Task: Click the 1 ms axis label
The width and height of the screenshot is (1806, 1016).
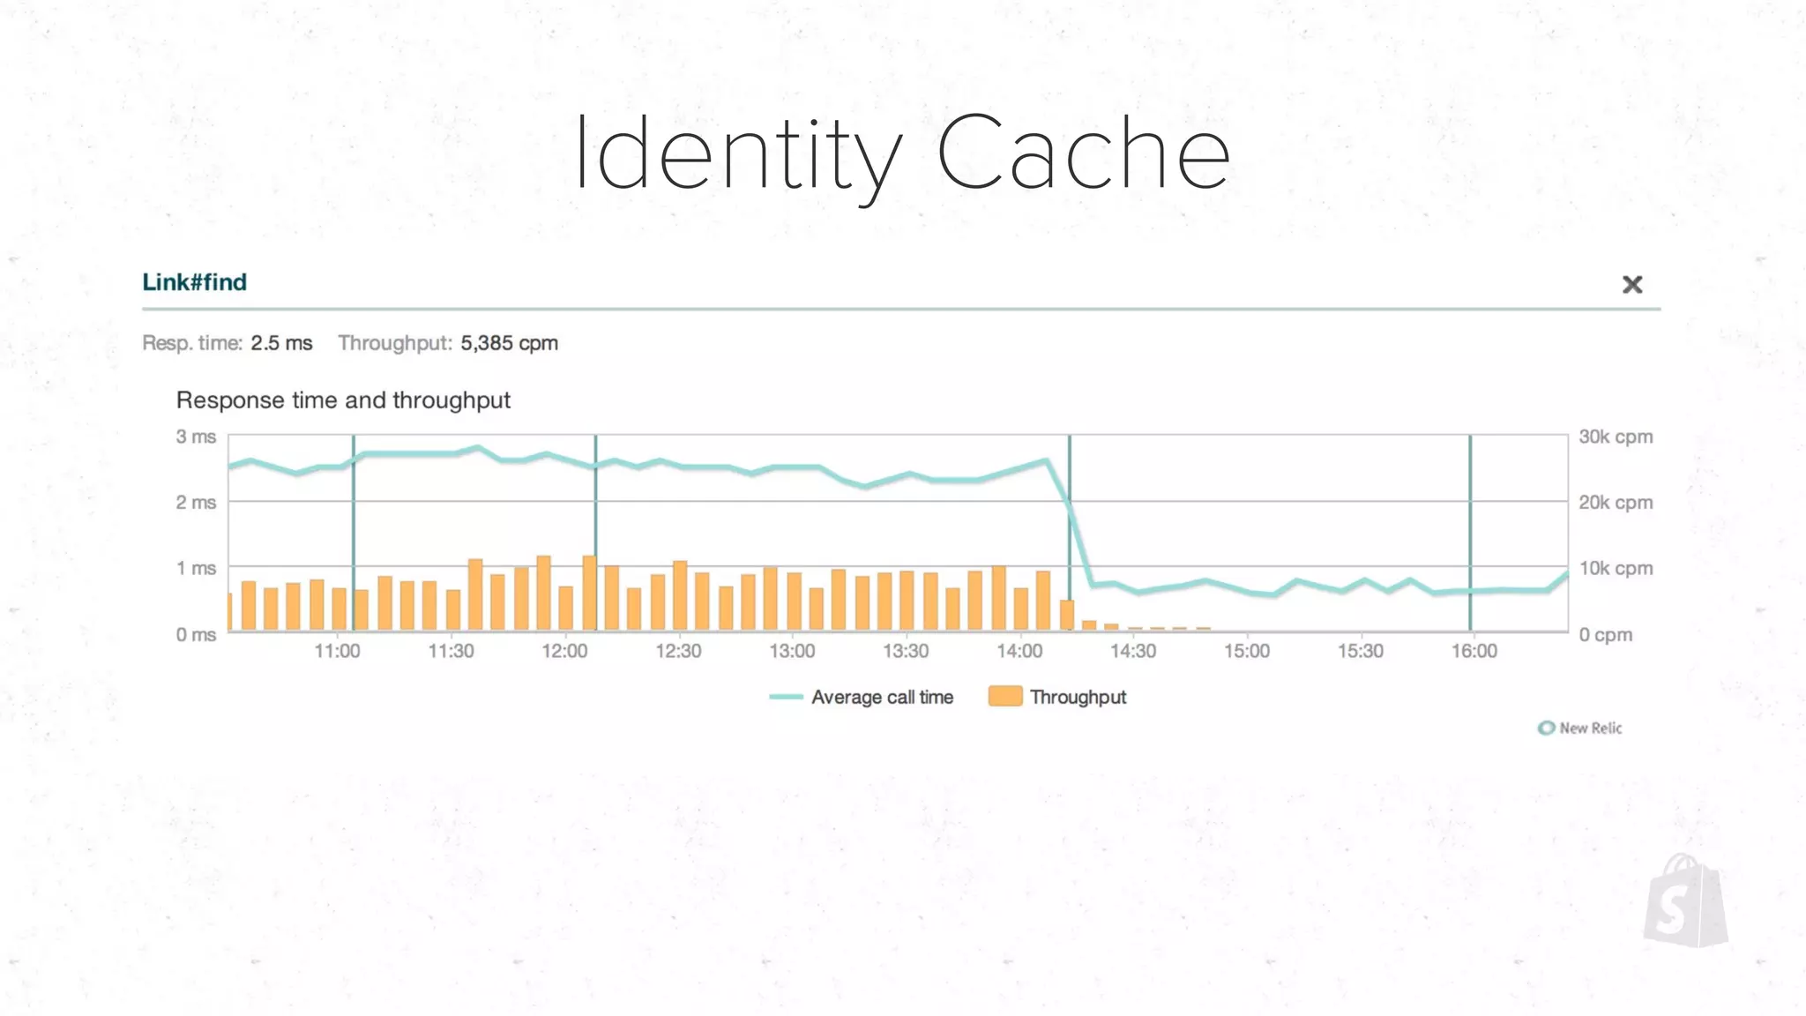Action: (196, 568)
